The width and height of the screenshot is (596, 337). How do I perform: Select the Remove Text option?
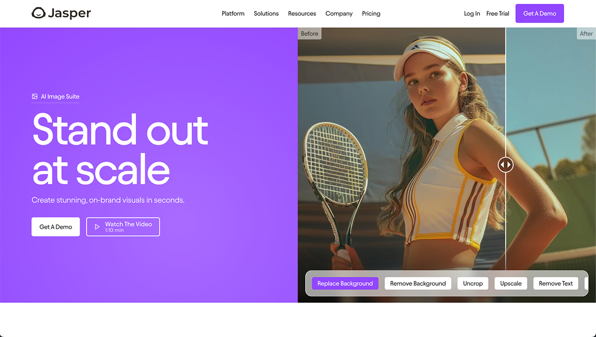pyautogui.click(x=556, y=283)
